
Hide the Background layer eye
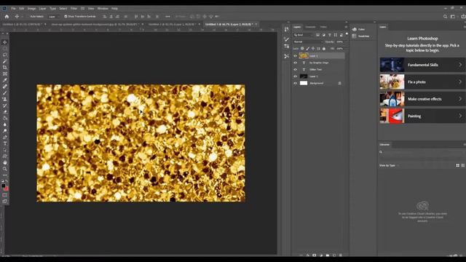coord(295,83)
